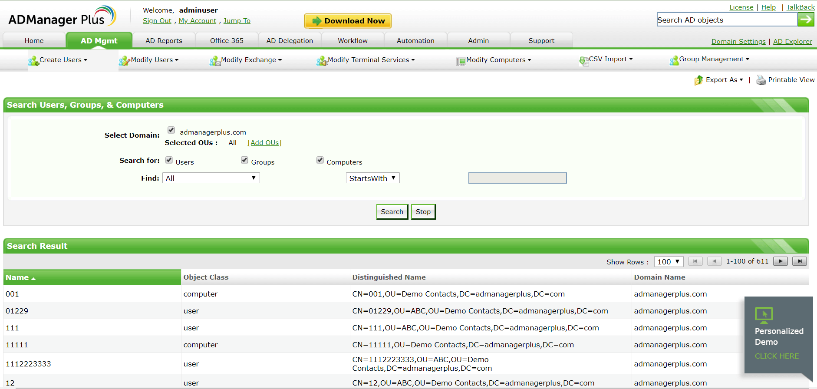The width and height of the screenshot is (817, 389).
Task: Uncheck the Computers checkbox
Action: (320, 160)
